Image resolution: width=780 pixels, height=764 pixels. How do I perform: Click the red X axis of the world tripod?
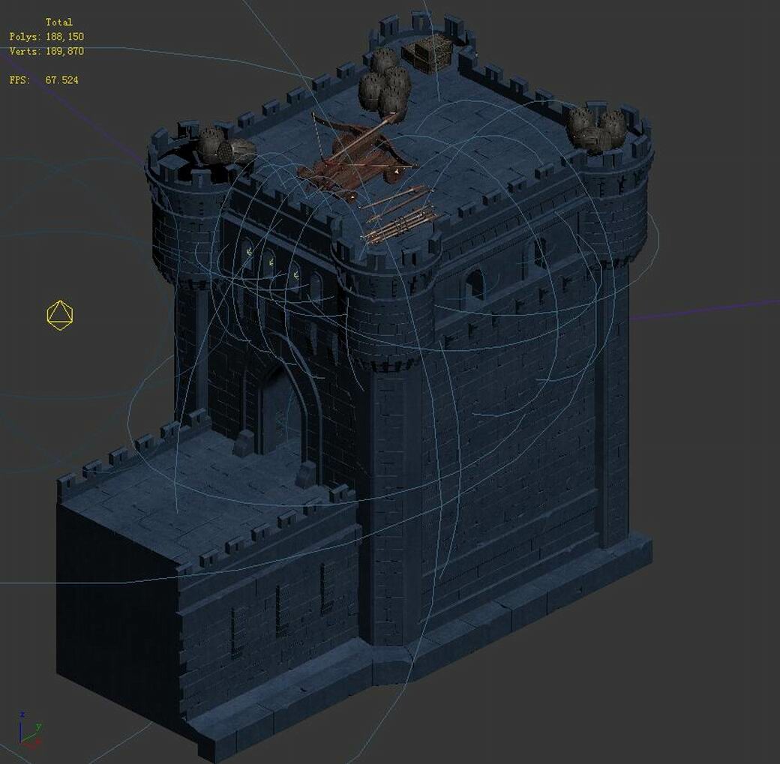(x=30, y=746)
